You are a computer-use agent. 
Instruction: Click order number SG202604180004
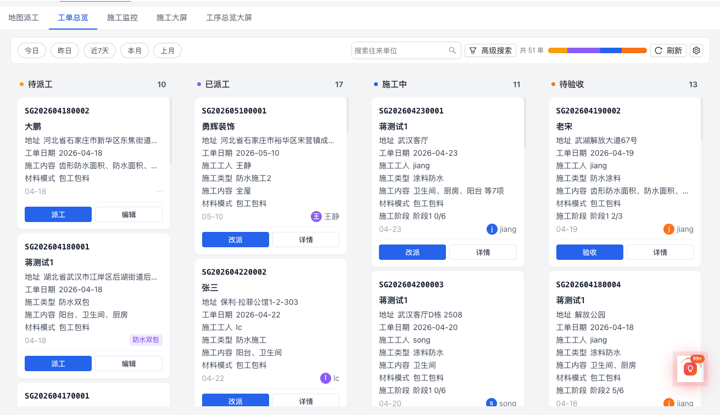pos(589,285)
